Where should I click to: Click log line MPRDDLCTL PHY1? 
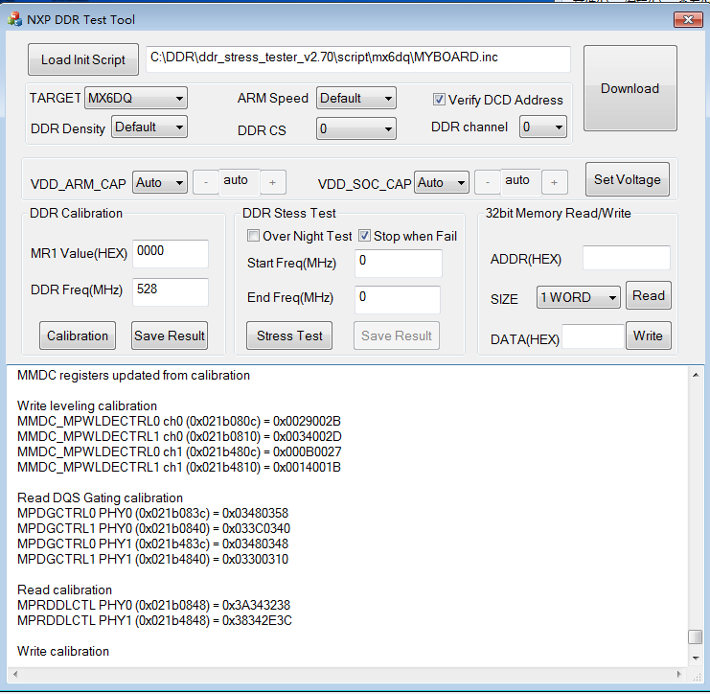coord(155,620)
